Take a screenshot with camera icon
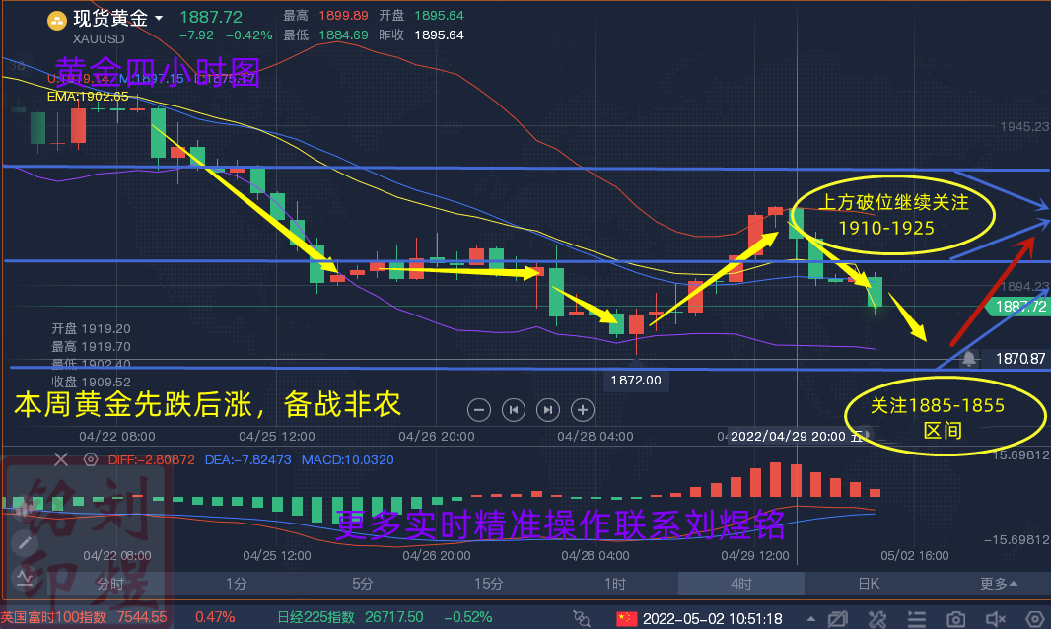1051x629 pixels. coord(955,618)
